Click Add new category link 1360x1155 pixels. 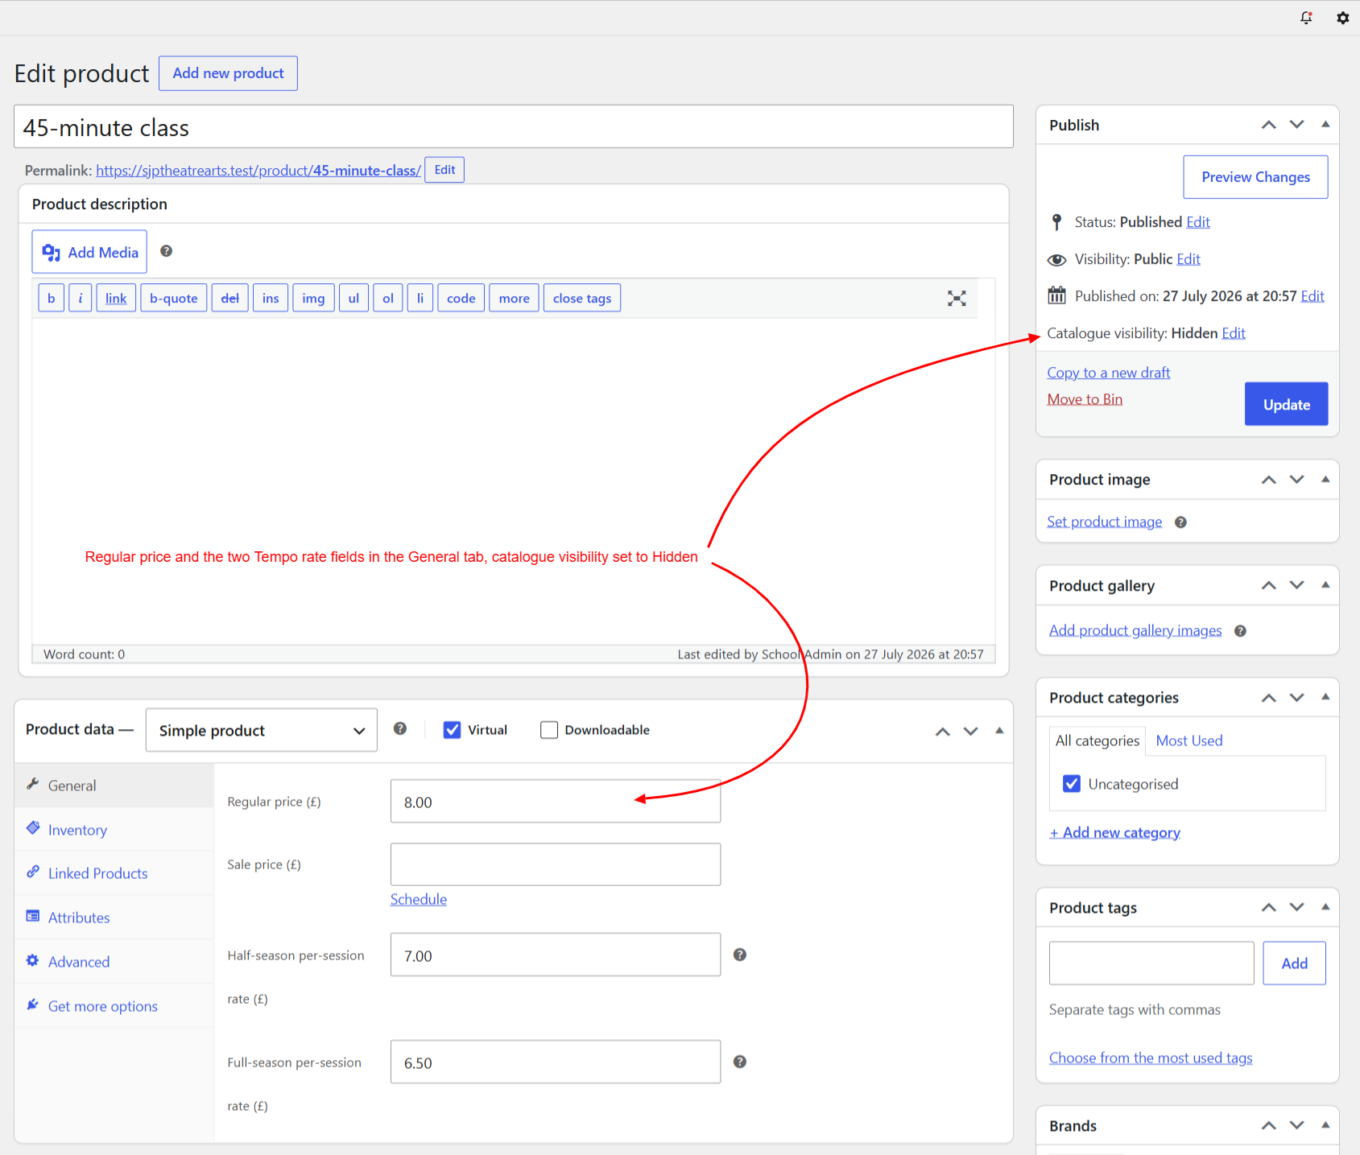(x=1114, y=832)
